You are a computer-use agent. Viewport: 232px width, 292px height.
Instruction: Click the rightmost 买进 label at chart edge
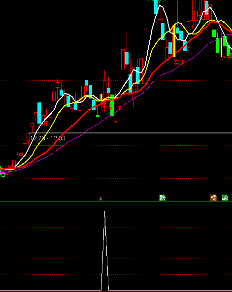coord(227,57)
